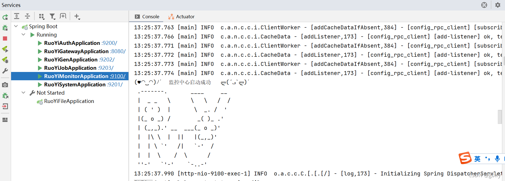The height and width of the screenshot is (181, 505).
Task: Switch to the Console tab
Action: point(147,17)
